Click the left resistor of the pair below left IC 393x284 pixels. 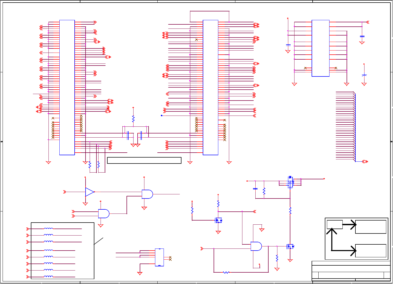pos(90,165)
